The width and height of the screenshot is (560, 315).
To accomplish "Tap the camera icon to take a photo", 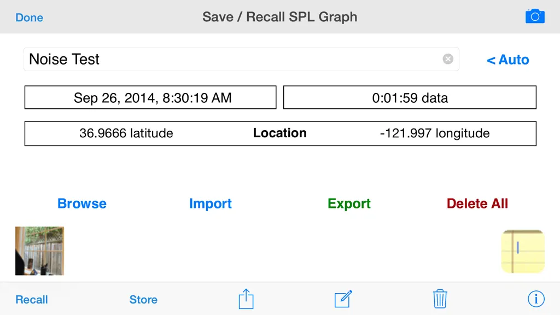I will 535,16.
